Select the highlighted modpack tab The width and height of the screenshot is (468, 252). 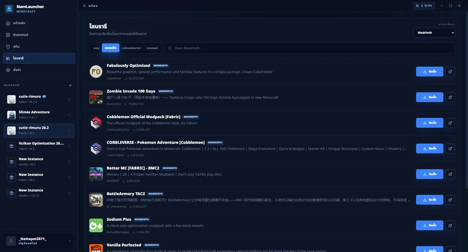click(111, 48)
